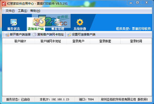Viewport: 154px width, 104px height.
Task: Close the 红管家 window
Action: tap(147, 3)
